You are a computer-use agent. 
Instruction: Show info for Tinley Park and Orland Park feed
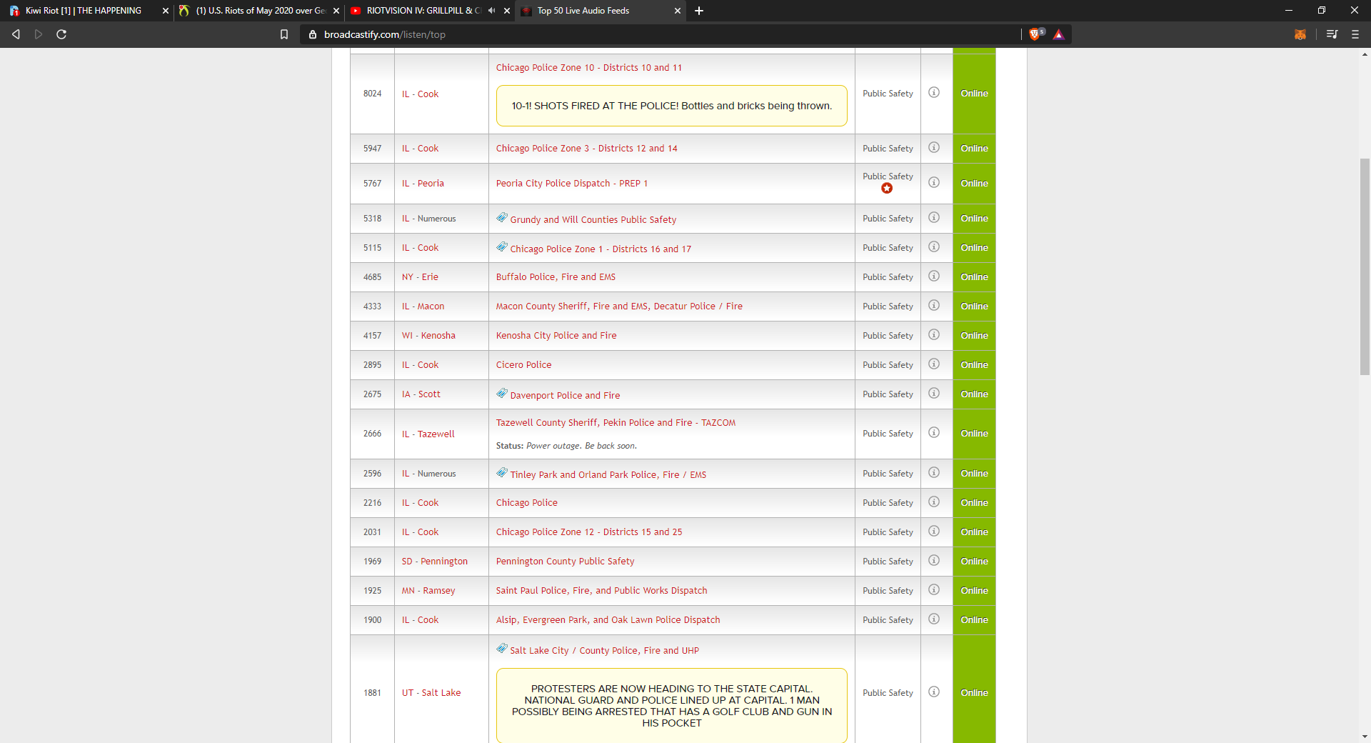934,473
